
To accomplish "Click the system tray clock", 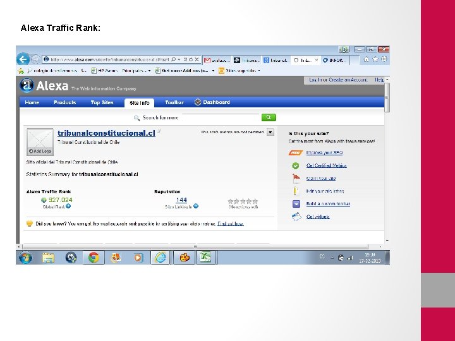I will click(x=370, y=258).
